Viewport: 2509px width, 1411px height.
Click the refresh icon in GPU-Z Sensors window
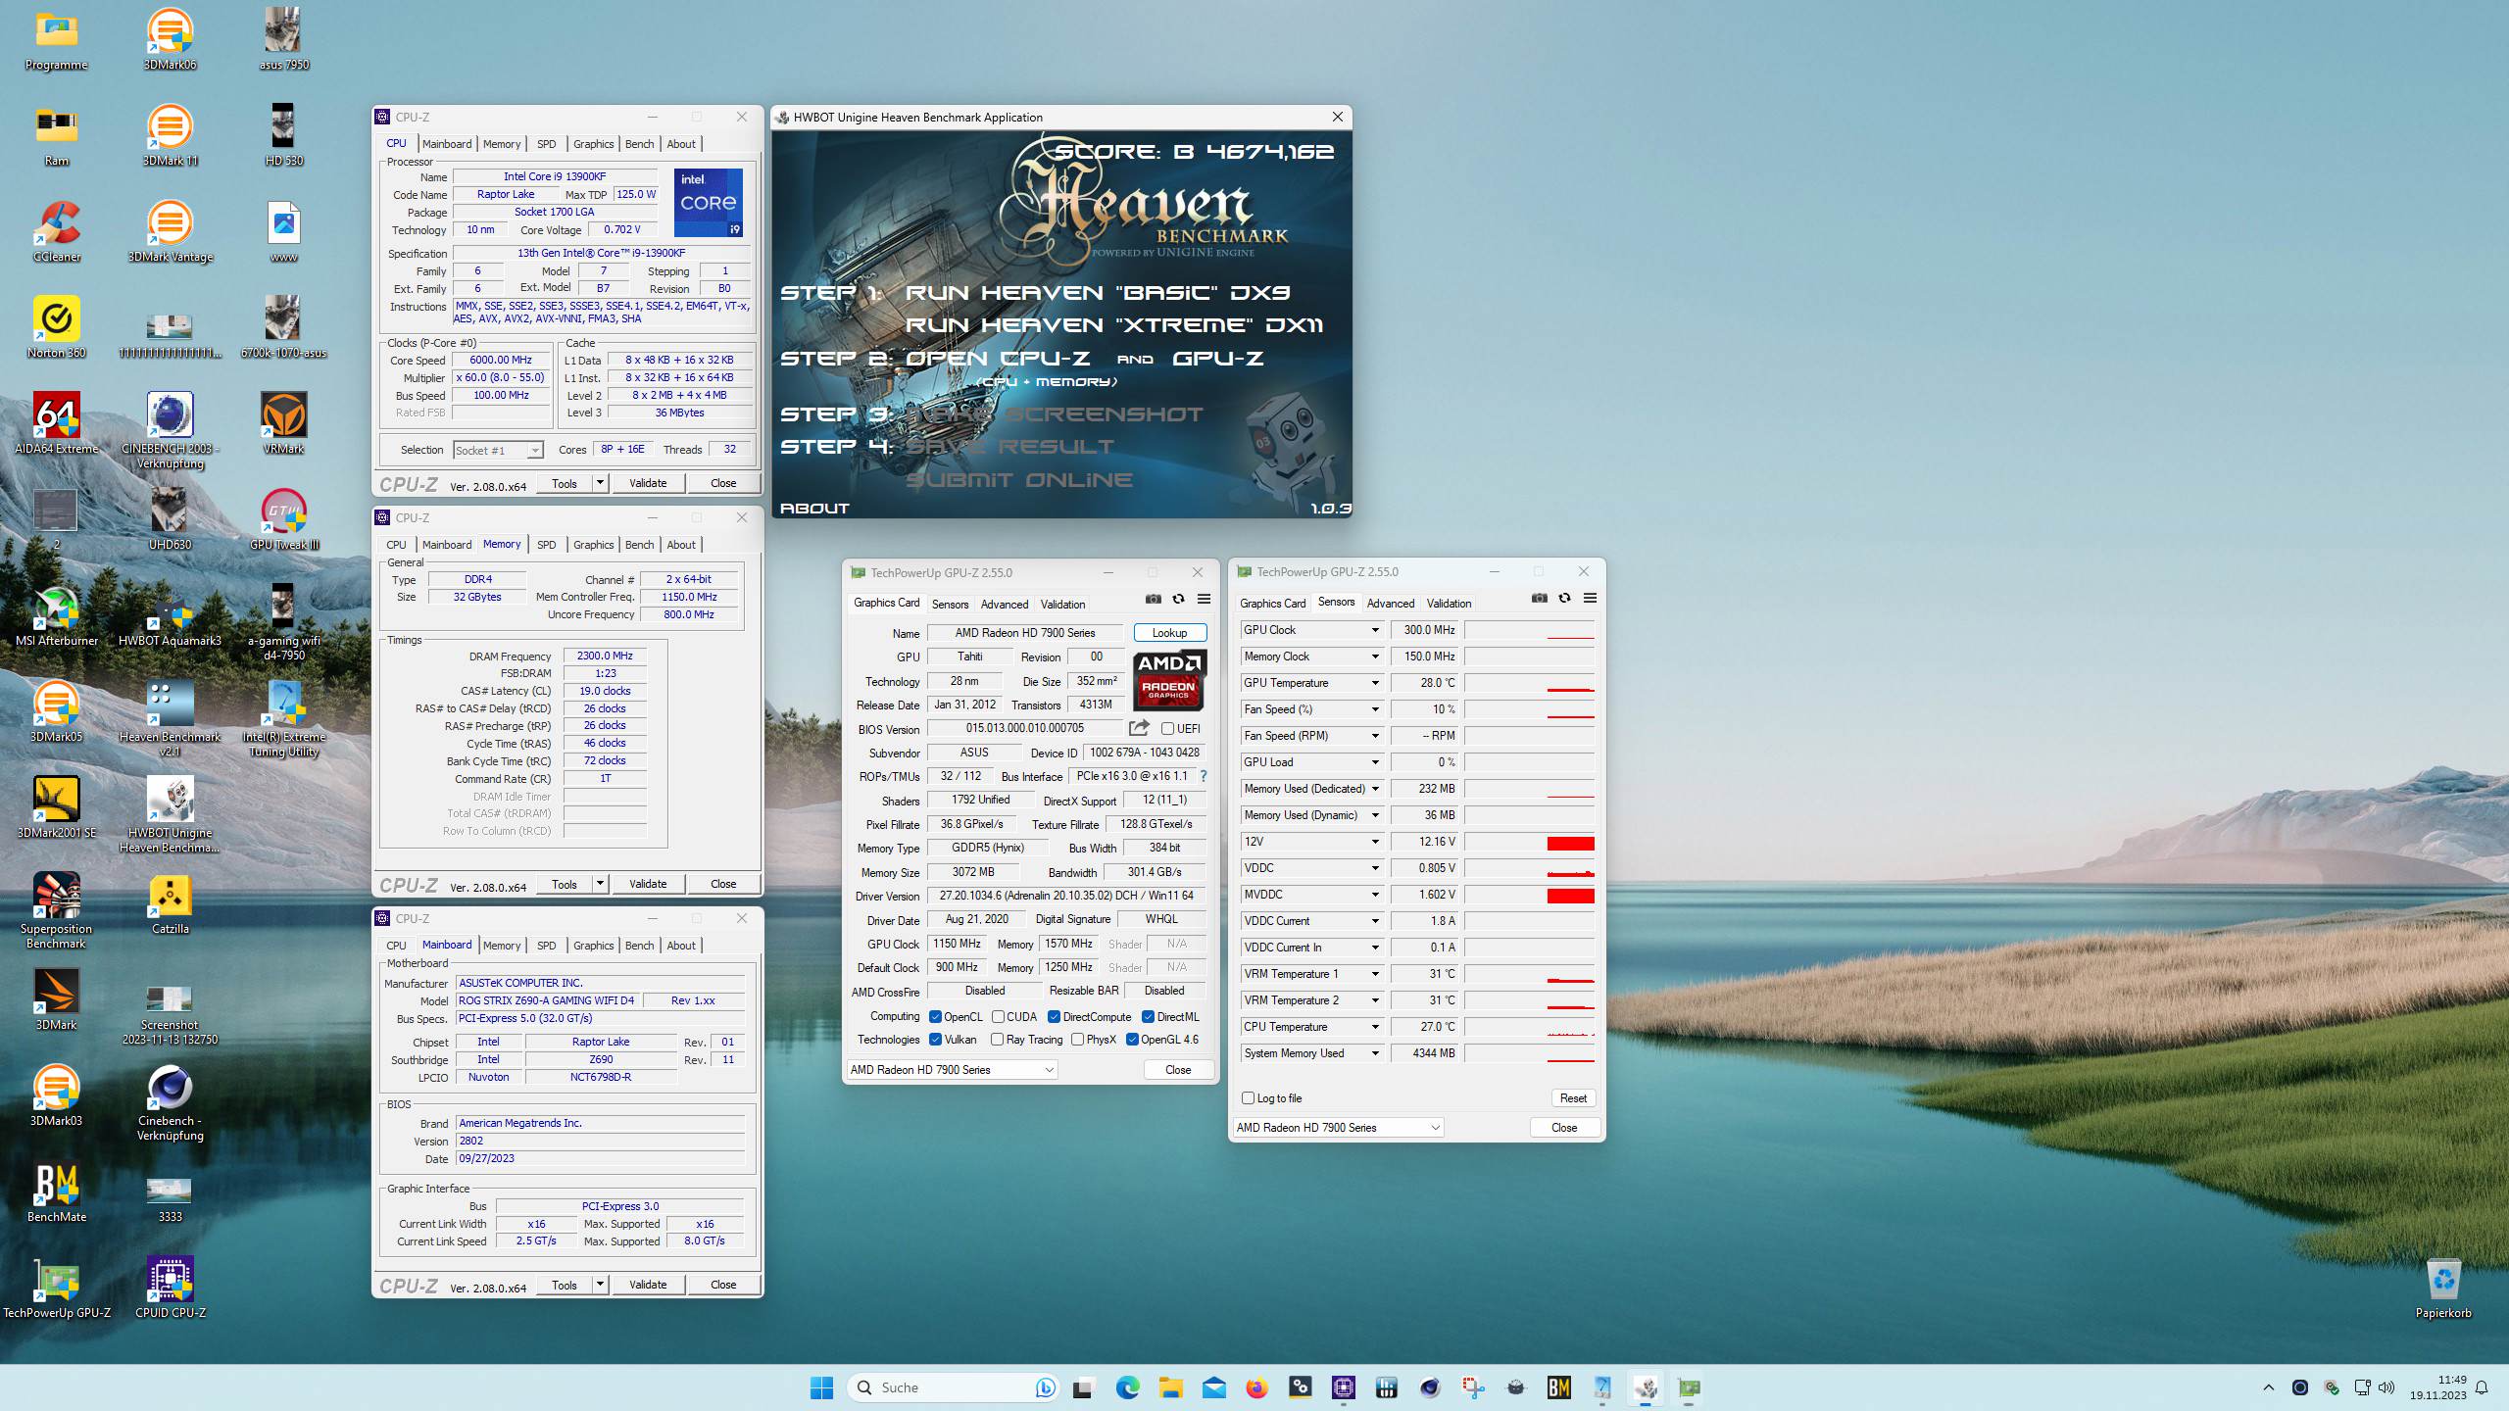[x=1565, y=598]
